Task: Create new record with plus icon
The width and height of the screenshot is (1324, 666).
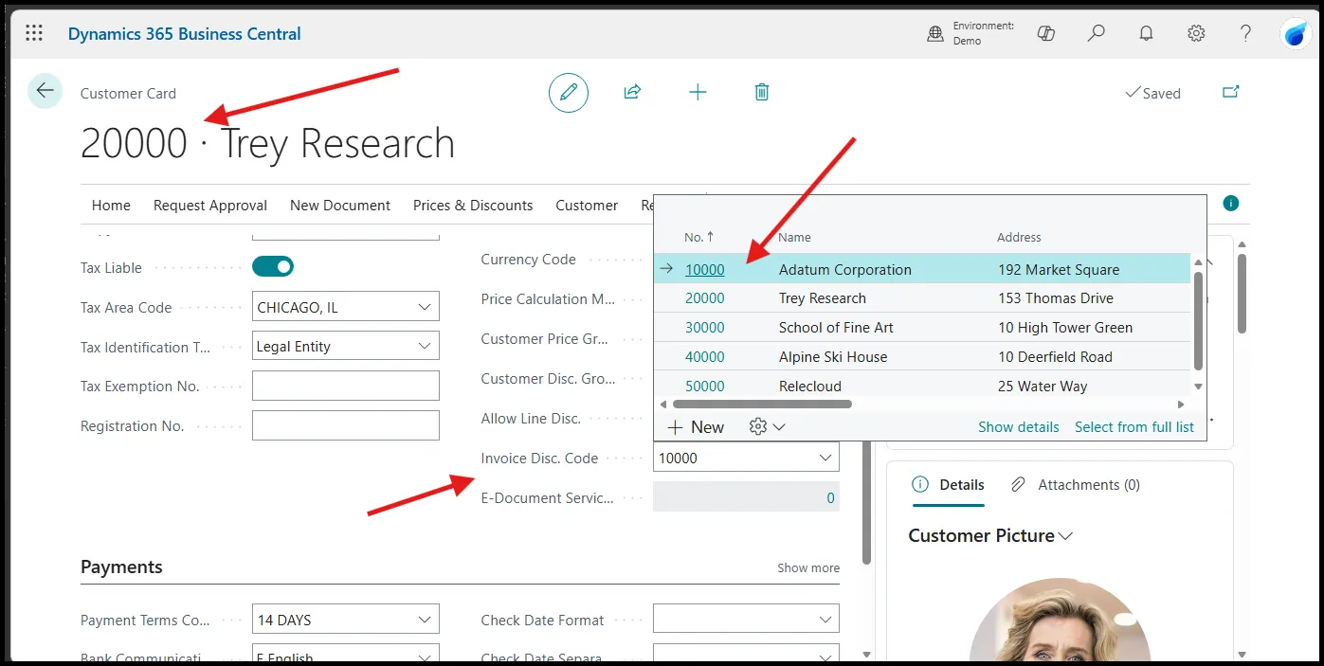Action: [x=698, y=92]
